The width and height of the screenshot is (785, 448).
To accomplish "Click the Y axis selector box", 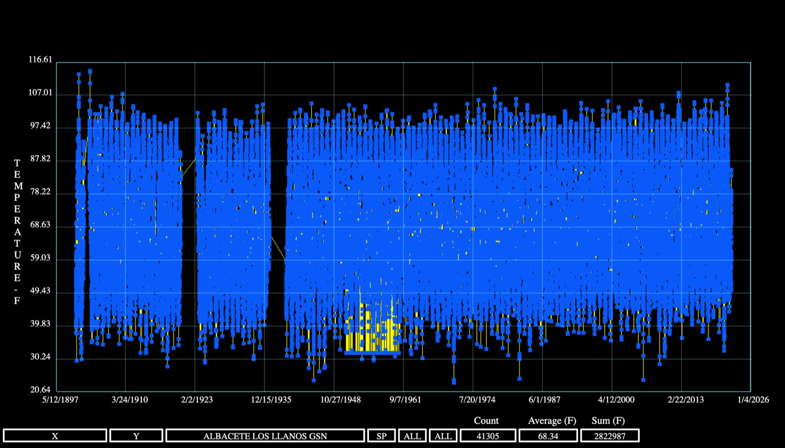I will (136, 436).
